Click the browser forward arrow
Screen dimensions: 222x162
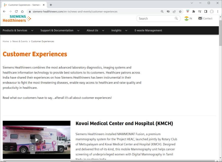tap(10, 11)
